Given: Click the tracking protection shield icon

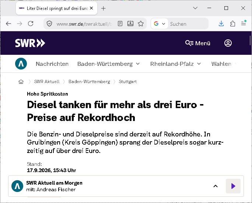Looking at the screenshot, I should click(49, 24).
